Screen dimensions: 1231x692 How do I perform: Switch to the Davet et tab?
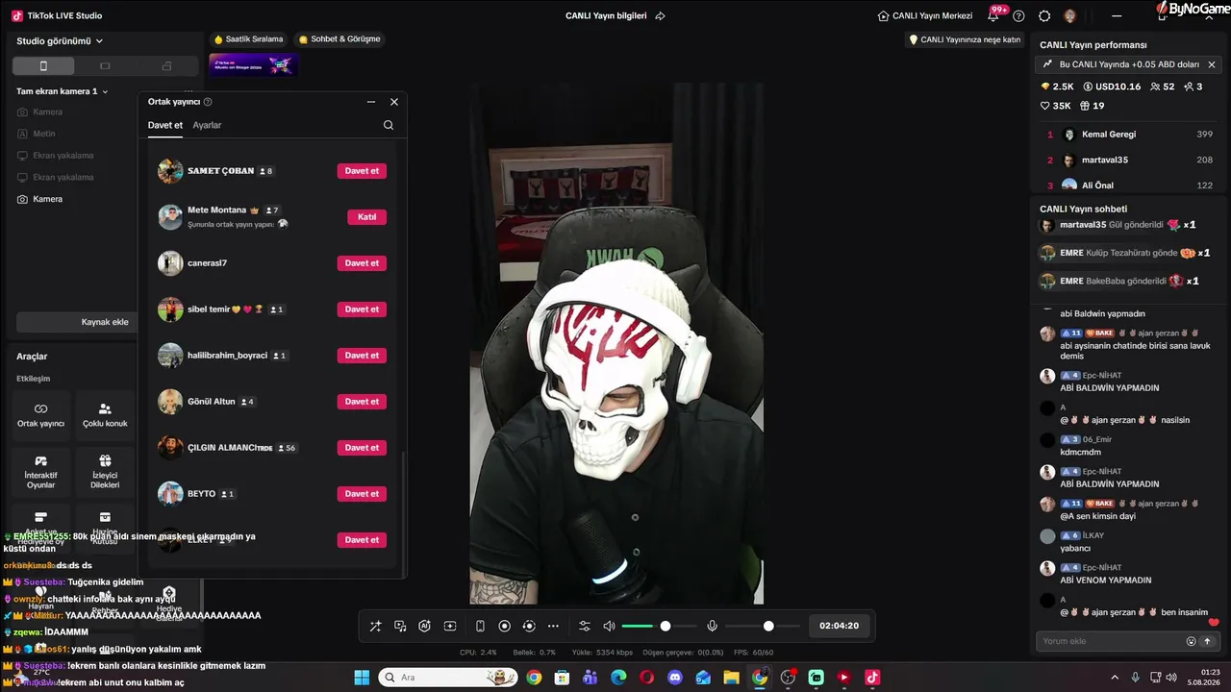pos(165,125)
